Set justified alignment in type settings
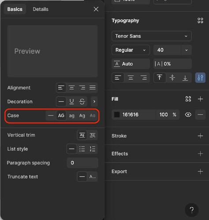This screenshot has width=209, height=220. click(93, 88)
